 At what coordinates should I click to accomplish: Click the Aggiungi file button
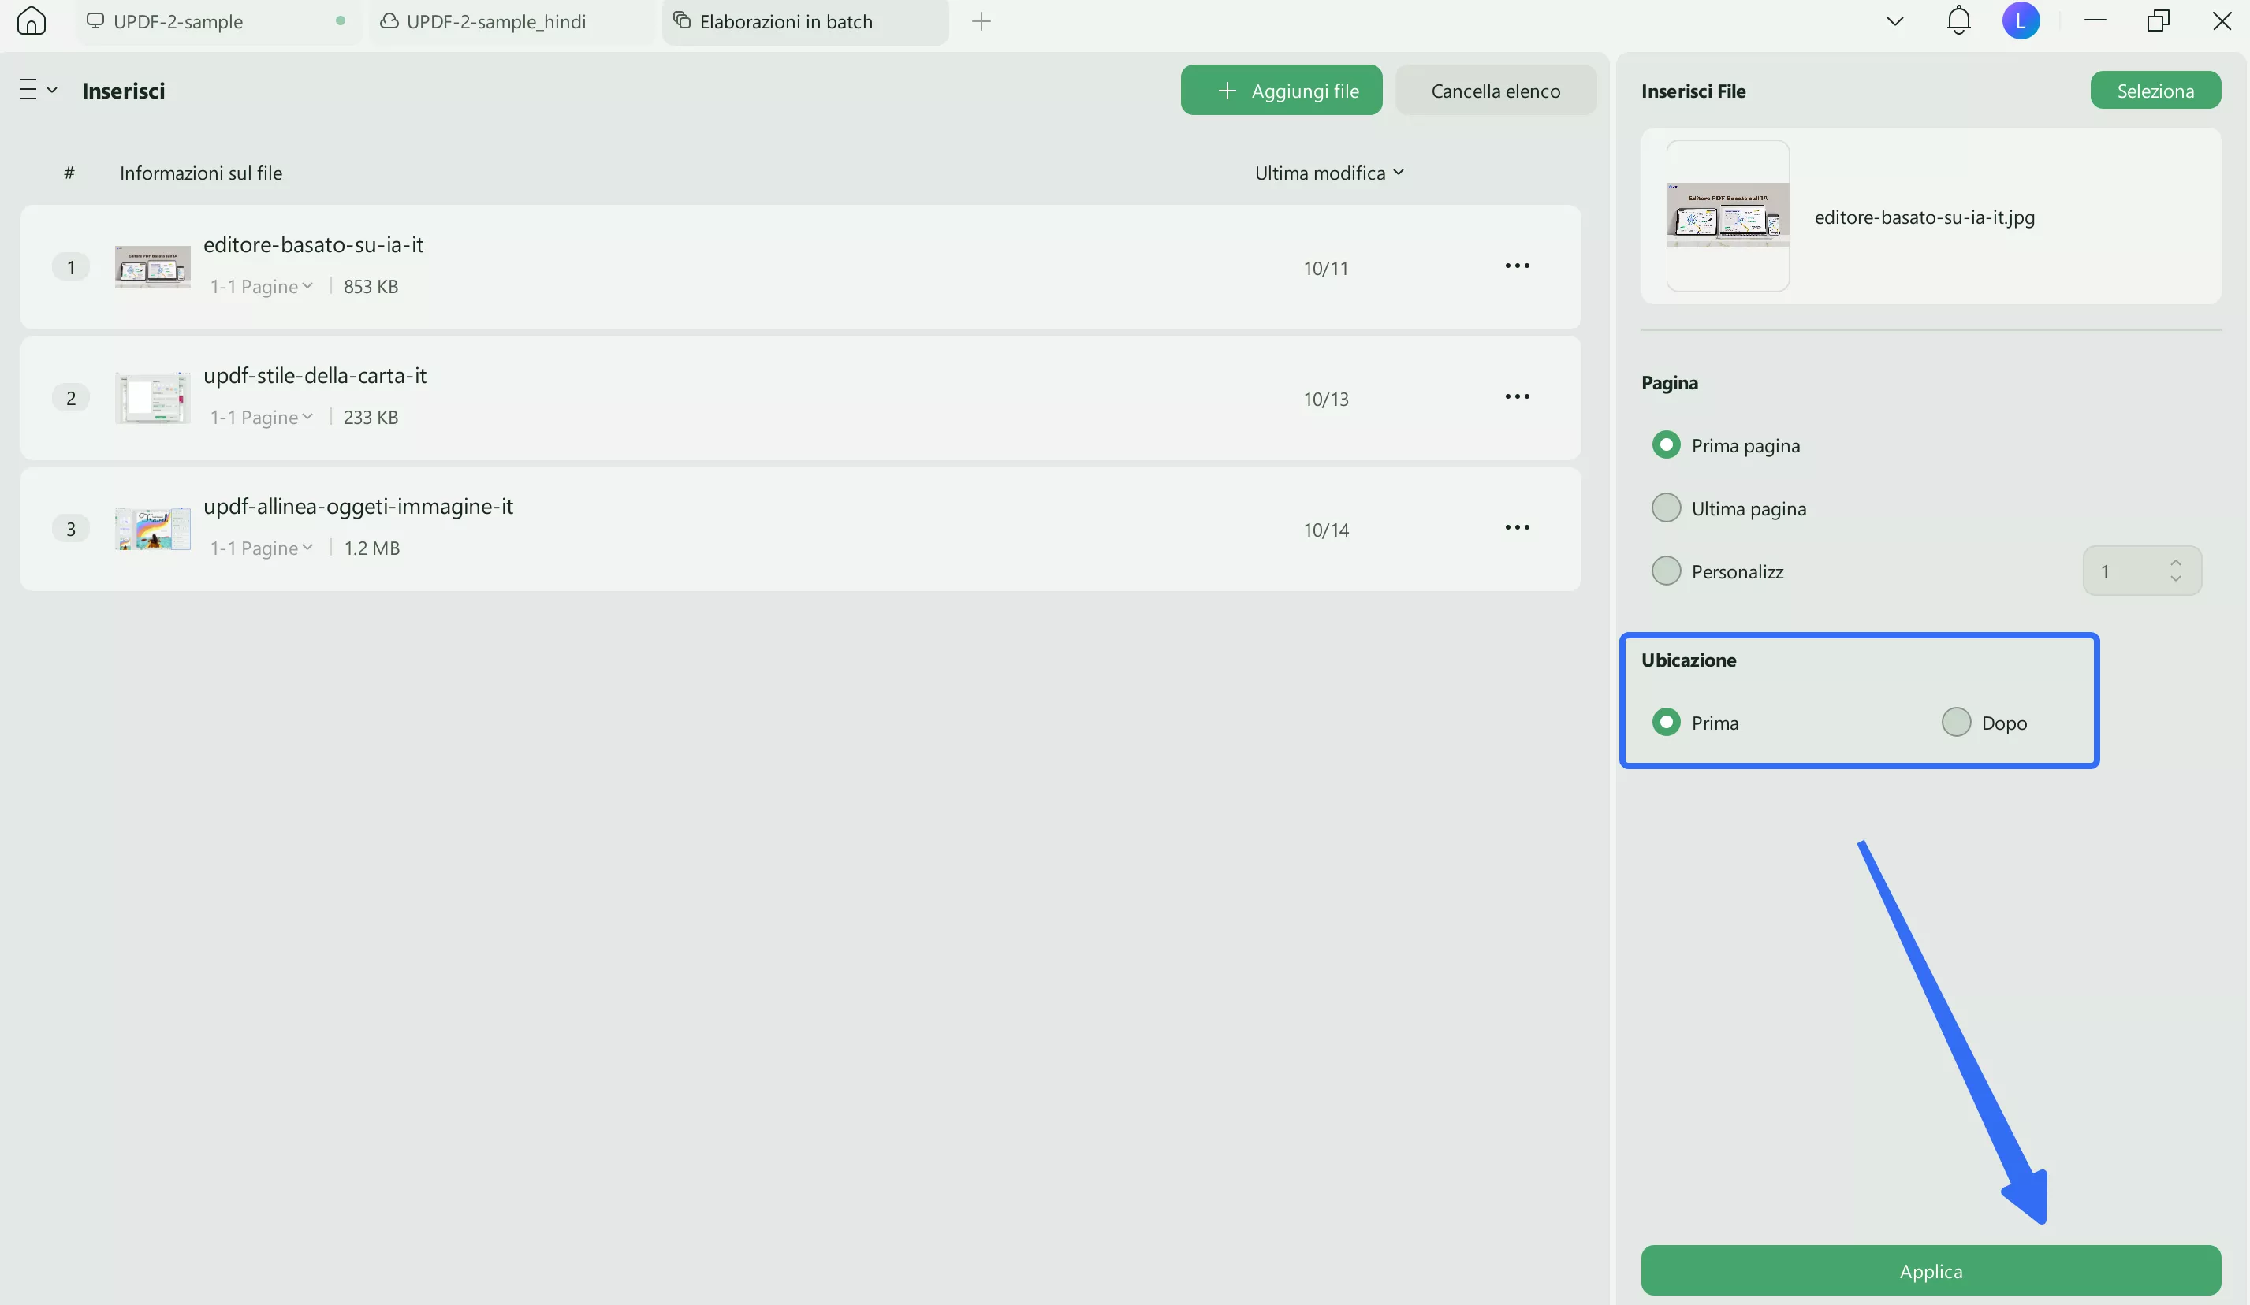1280,90
